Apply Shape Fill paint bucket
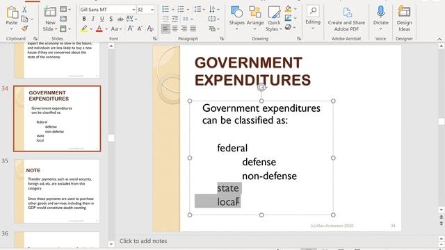Screen dimensions: 445x250 (289, 9)
